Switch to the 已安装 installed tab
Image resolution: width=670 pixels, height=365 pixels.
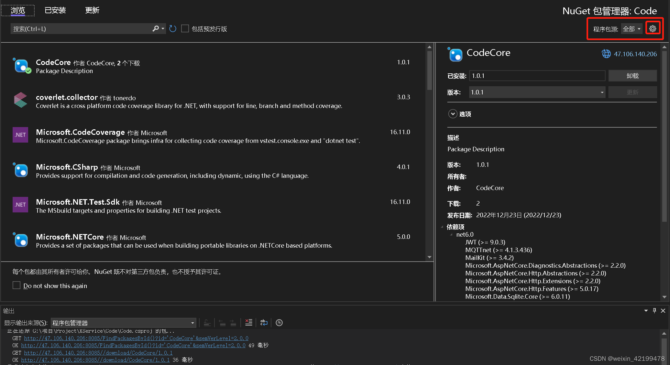pos(55,10)
